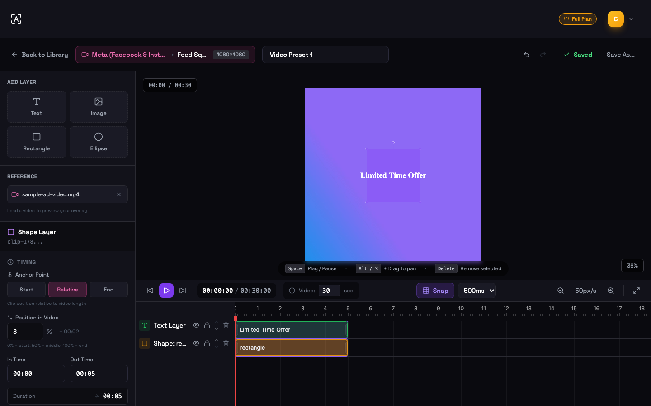
Task: Go back to Library
Action: 40,55
